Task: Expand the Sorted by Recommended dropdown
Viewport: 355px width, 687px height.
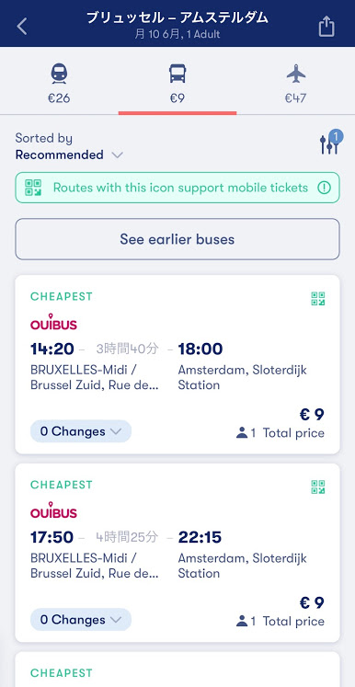Action: (69, 146)
